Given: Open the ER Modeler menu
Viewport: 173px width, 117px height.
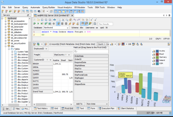Looking at the screenshot, I should tap(80, 7).
